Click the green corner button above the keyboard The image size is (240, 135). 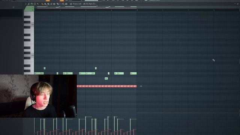[29, 9]
